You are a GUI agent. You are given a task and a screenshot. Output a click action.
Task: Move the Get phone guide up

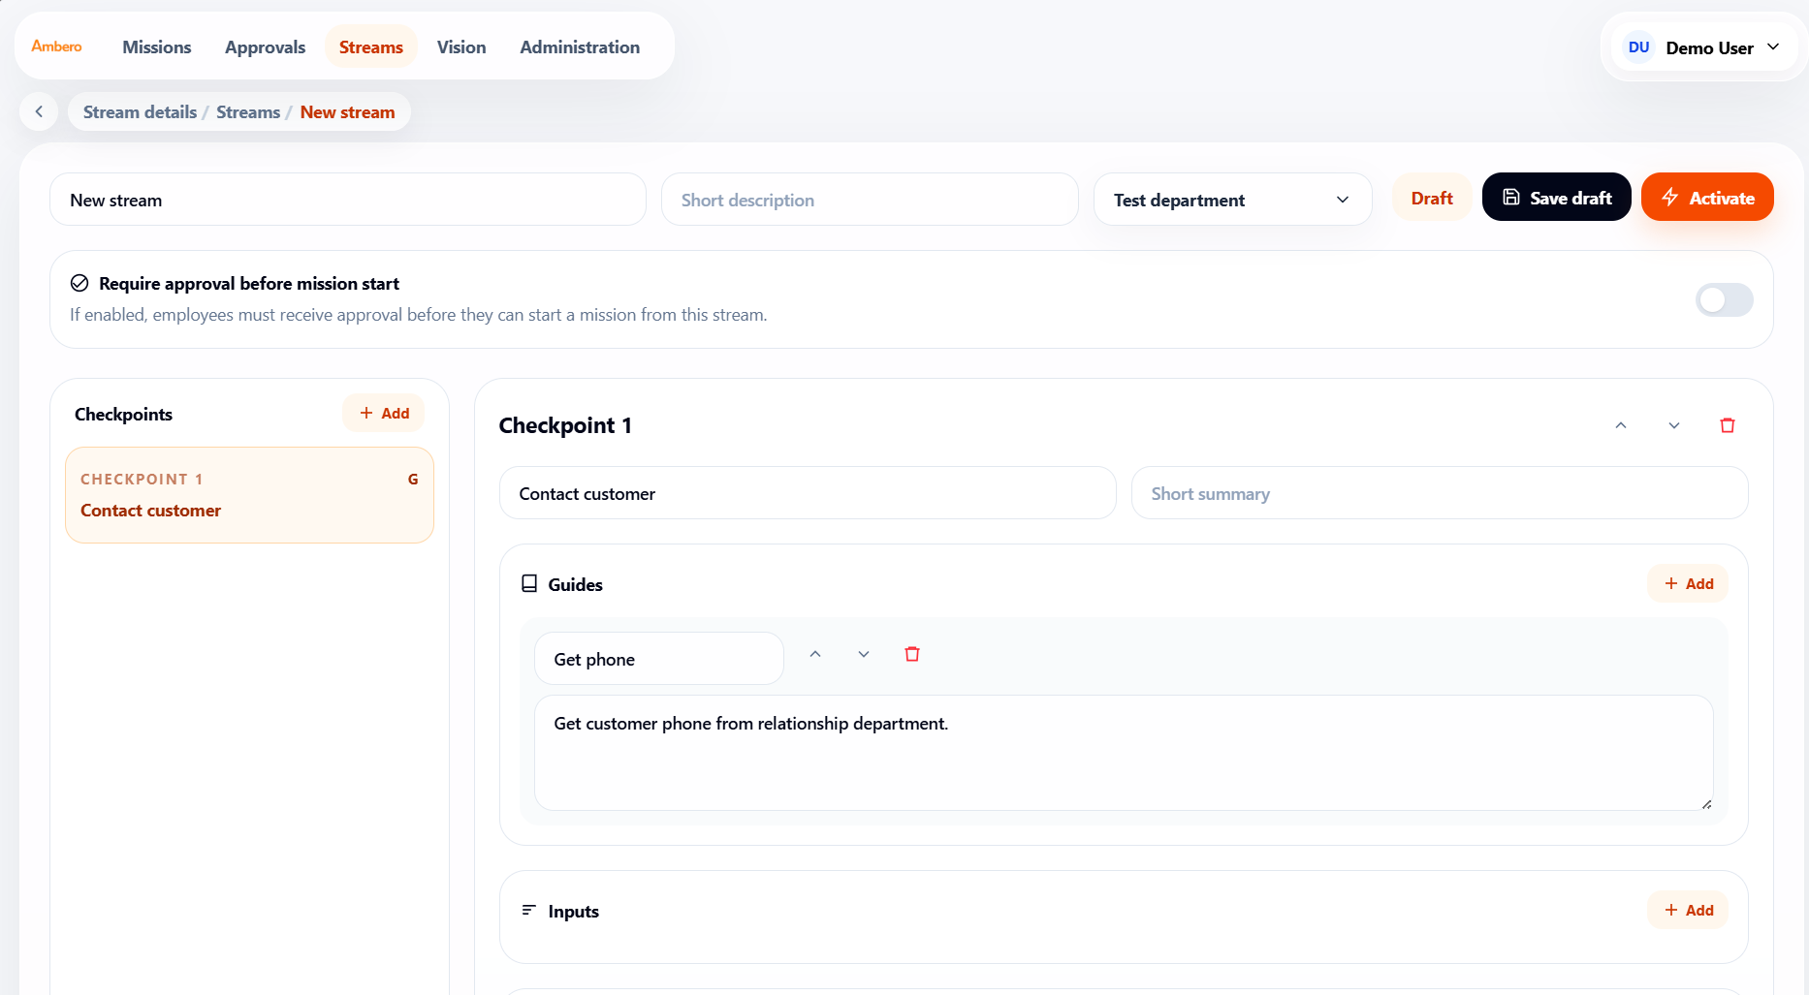pos(815,654)
